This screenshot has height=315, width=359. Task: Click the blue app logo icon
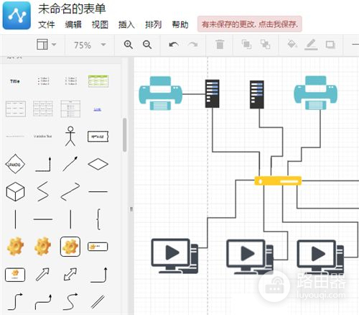(17, 15)
